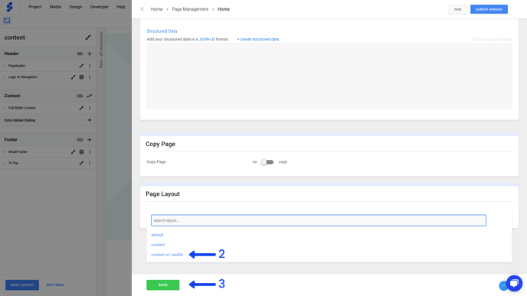Open the JSON-LD format link
This screenshot has height=296, width=527.
click(207, 39)
